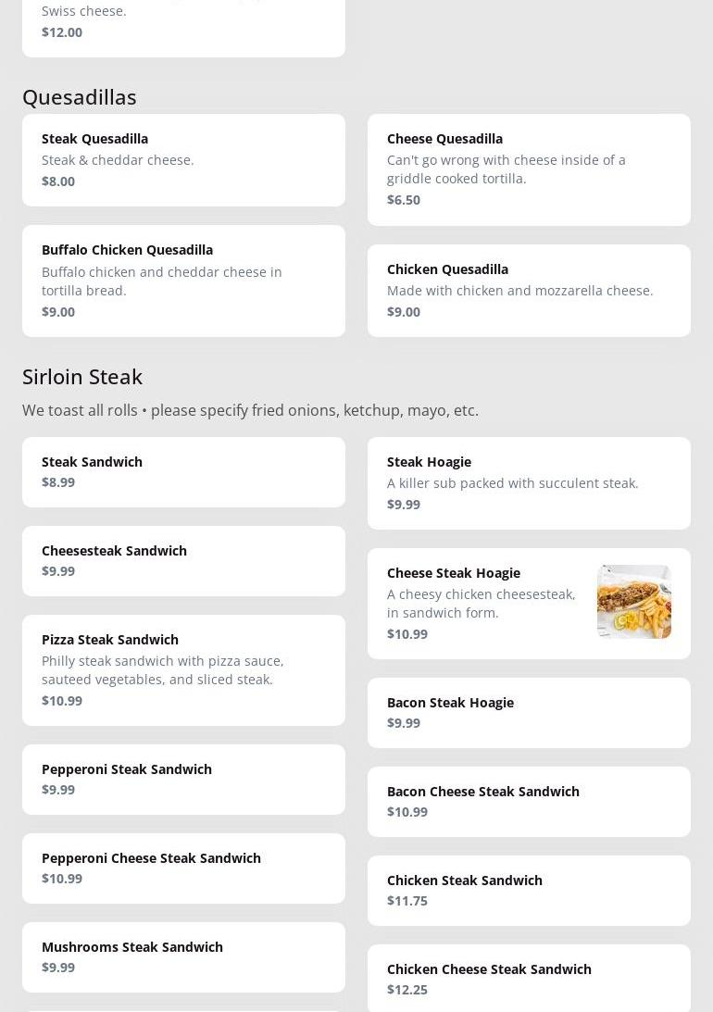Open the Cheesesteak Sandwich item
This screenshot has width=713, height=1012.
coord(183,560)
